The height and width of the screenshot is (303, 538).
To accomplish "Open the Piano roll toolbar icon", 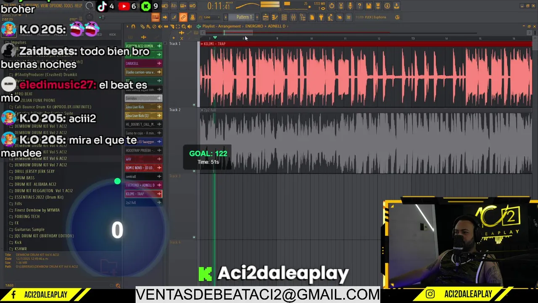I will pyautogui.click(x=275, y=17).
